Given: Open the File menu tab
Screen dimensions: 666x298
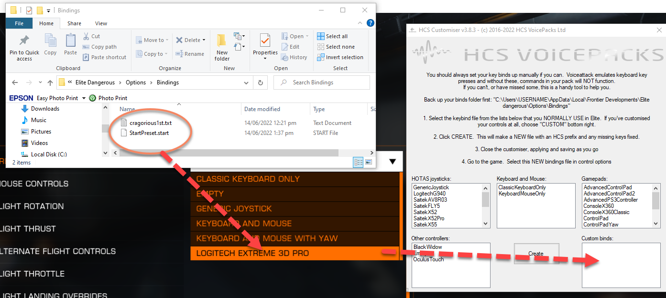Looking at the screenshot, I should click(19, 23).
